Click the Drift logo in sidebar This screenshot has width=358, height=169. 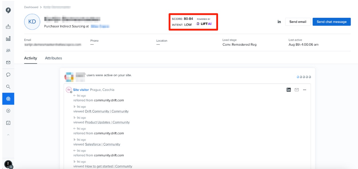[x=8, y=10]
